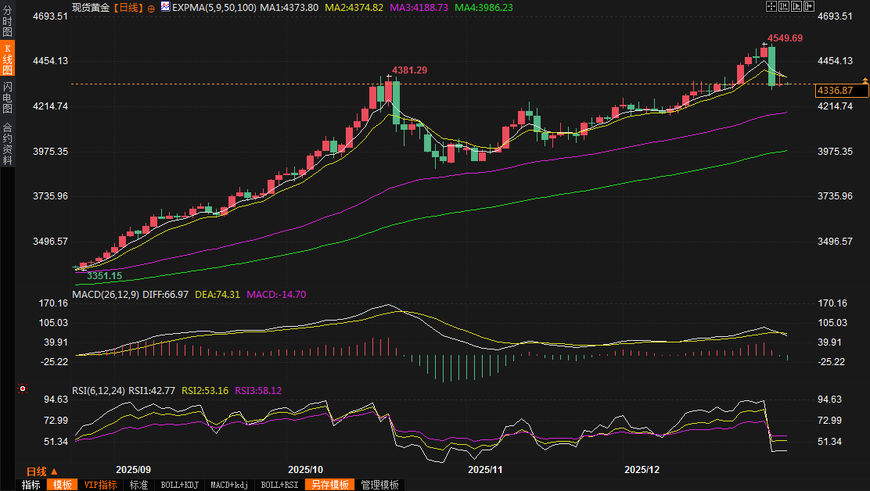Open MACD(26,12,9) indicator settings
The width and height of the screenshot is (870, 491).
(106, 294)
